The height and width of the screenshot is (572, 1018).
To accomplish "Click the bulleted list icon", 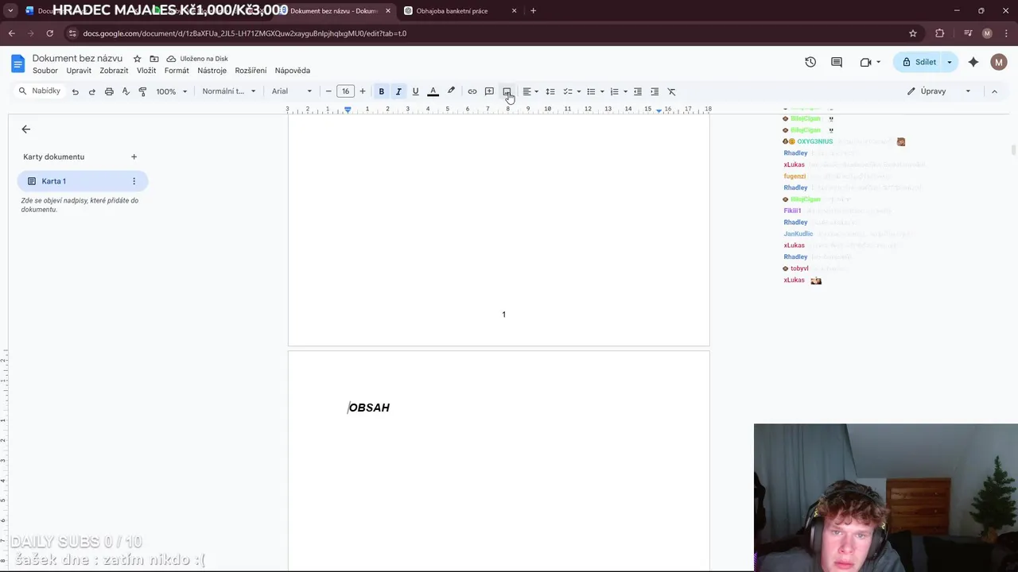I will click(591, 91).
